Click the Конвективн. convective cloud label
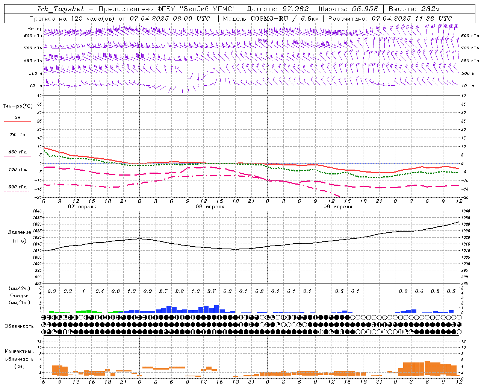 19,352
